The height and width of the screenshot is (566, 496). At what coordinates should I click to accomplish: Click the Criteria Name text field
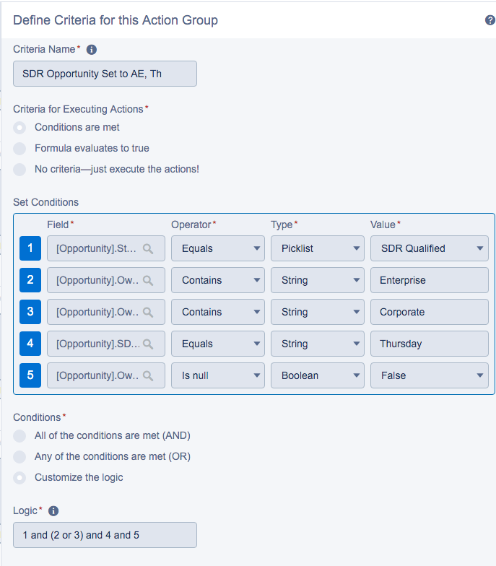click(x=105, y=74)
